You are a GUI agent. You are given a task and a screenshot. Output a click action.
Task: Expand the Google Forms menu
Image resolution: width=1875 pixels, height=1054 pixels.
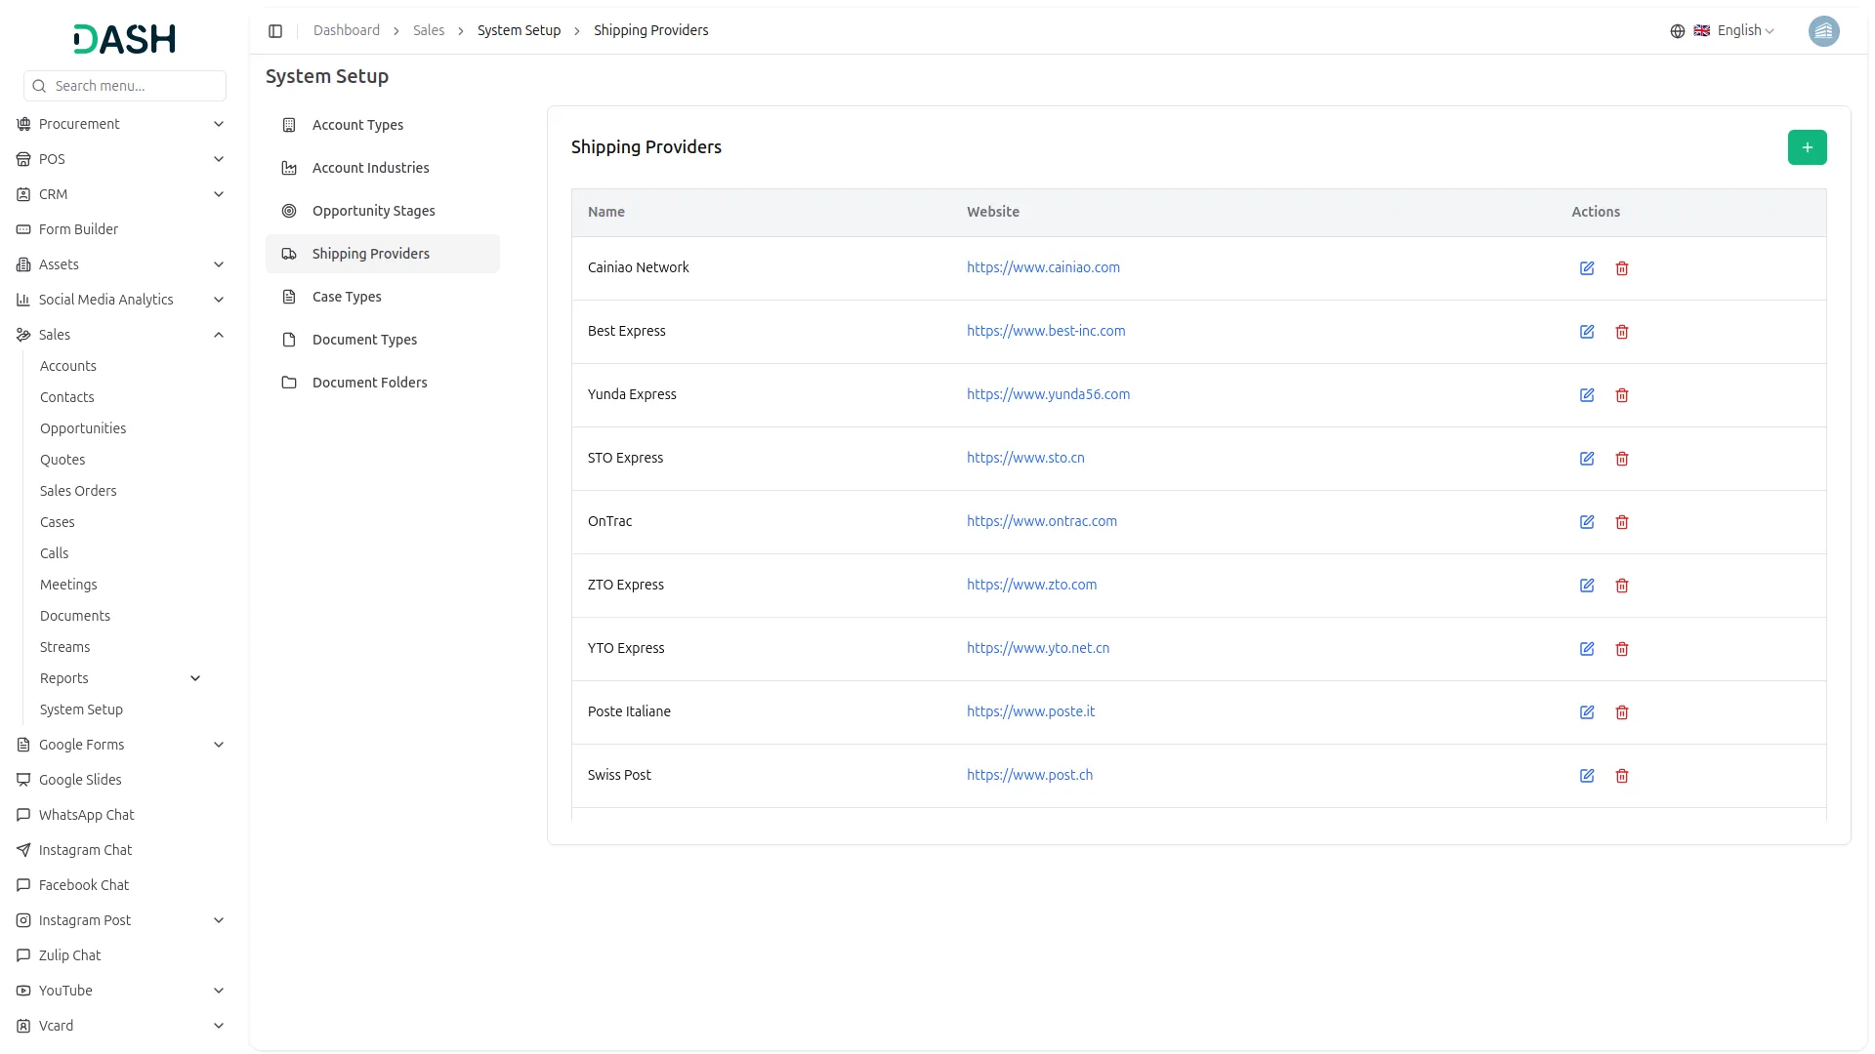[121, 745]
